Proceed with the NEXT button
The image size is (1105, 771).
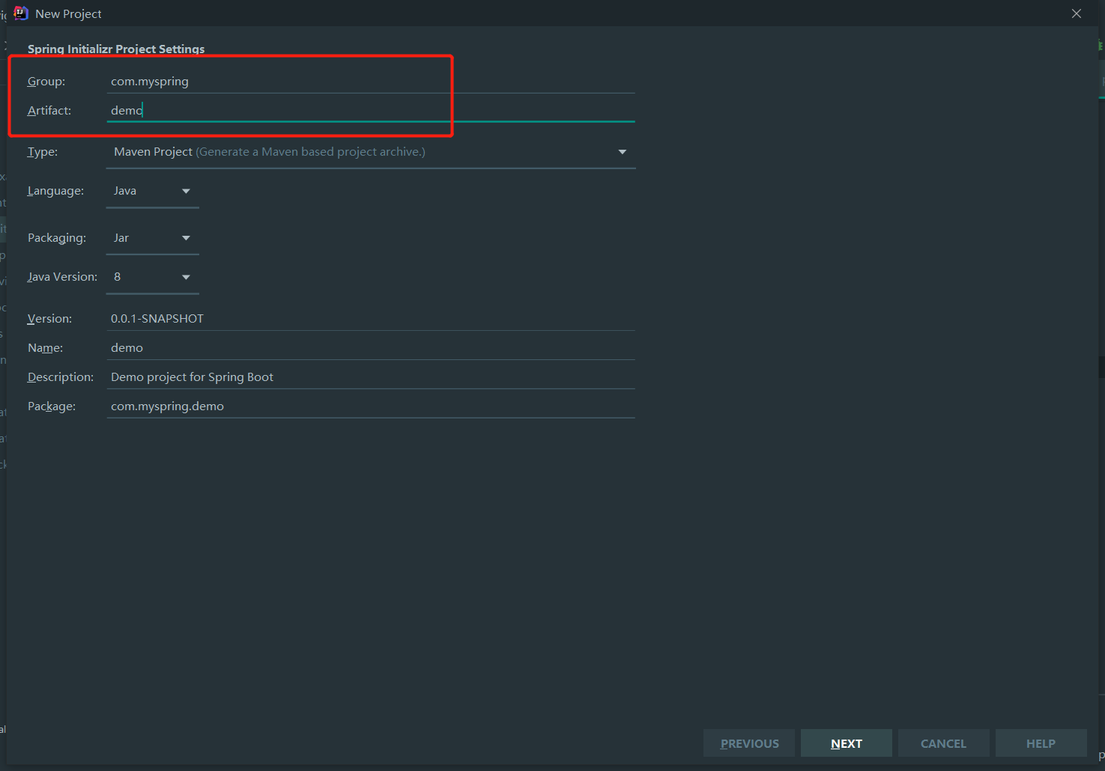pyautogui.click(x=847, y=743)
